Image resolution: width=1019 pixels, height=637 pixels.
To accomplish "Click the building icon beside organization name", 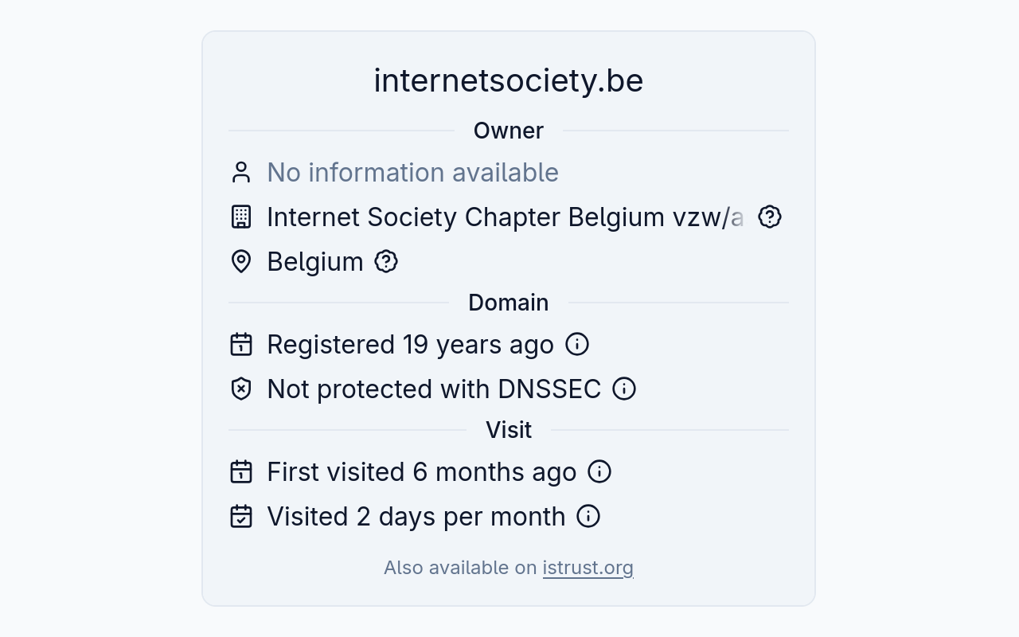I will click(241, 217).
